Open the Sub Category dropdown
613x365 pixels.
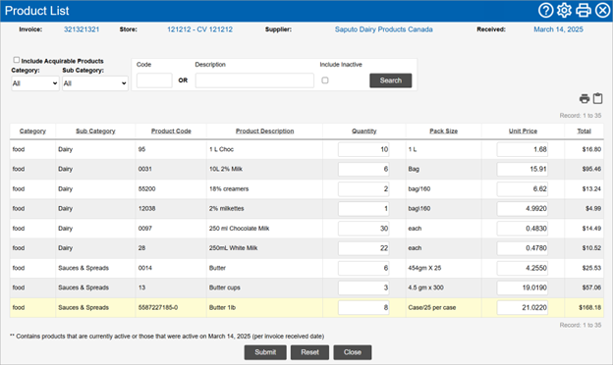click(95, 83)
